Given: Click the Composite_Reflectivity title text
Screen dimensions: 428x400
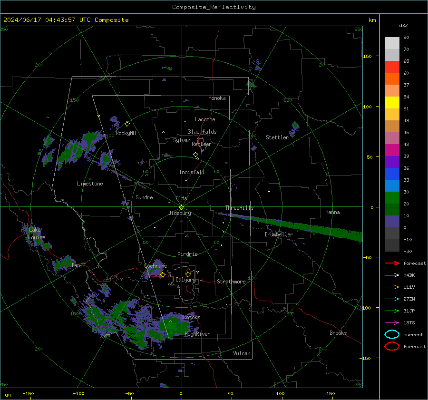Looking at the screenshot, I should click(214, 7).
